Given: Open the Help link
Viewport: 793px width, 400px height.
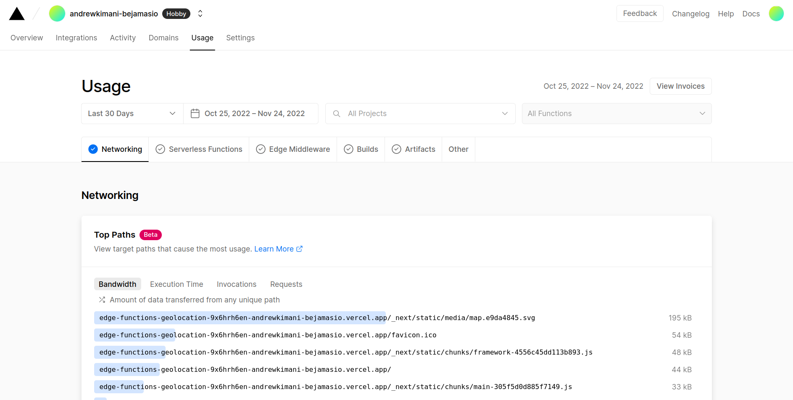Looking at the screenshot, I should (x=726, y=14).
